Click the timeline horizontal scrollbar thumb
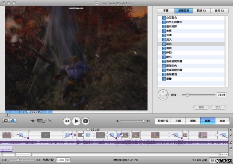233x164 pixels. (23, 154)
